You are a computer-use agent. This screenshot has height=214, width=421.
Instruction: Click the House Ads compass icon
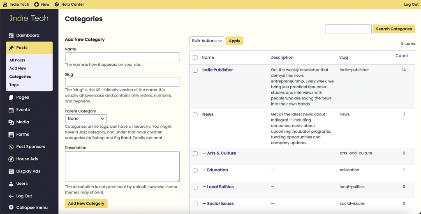11,159
